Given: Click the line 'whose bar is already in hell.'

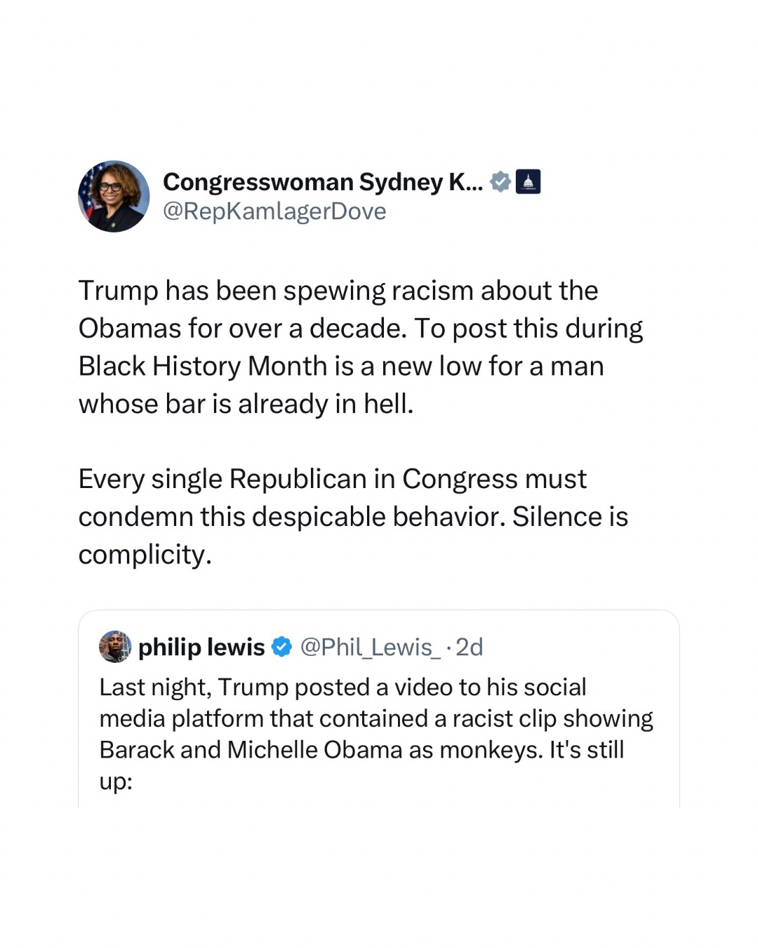Looking at the screenshot, I should (x=246, y=404).
